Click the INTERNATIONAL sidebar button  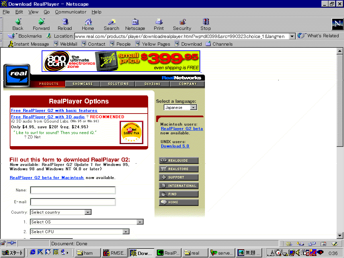click(179, 185)
